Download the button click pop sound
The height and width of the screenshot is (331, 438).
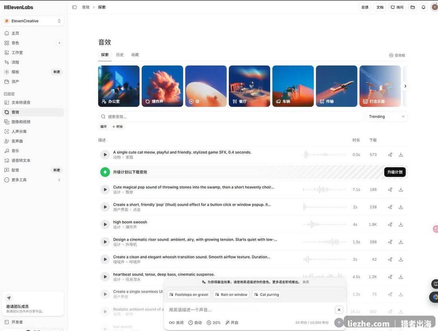pos(401,207)
